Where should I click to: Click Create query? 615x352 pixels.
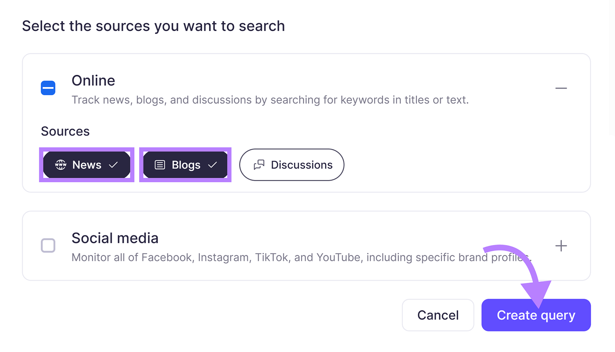tap(536, 315)
